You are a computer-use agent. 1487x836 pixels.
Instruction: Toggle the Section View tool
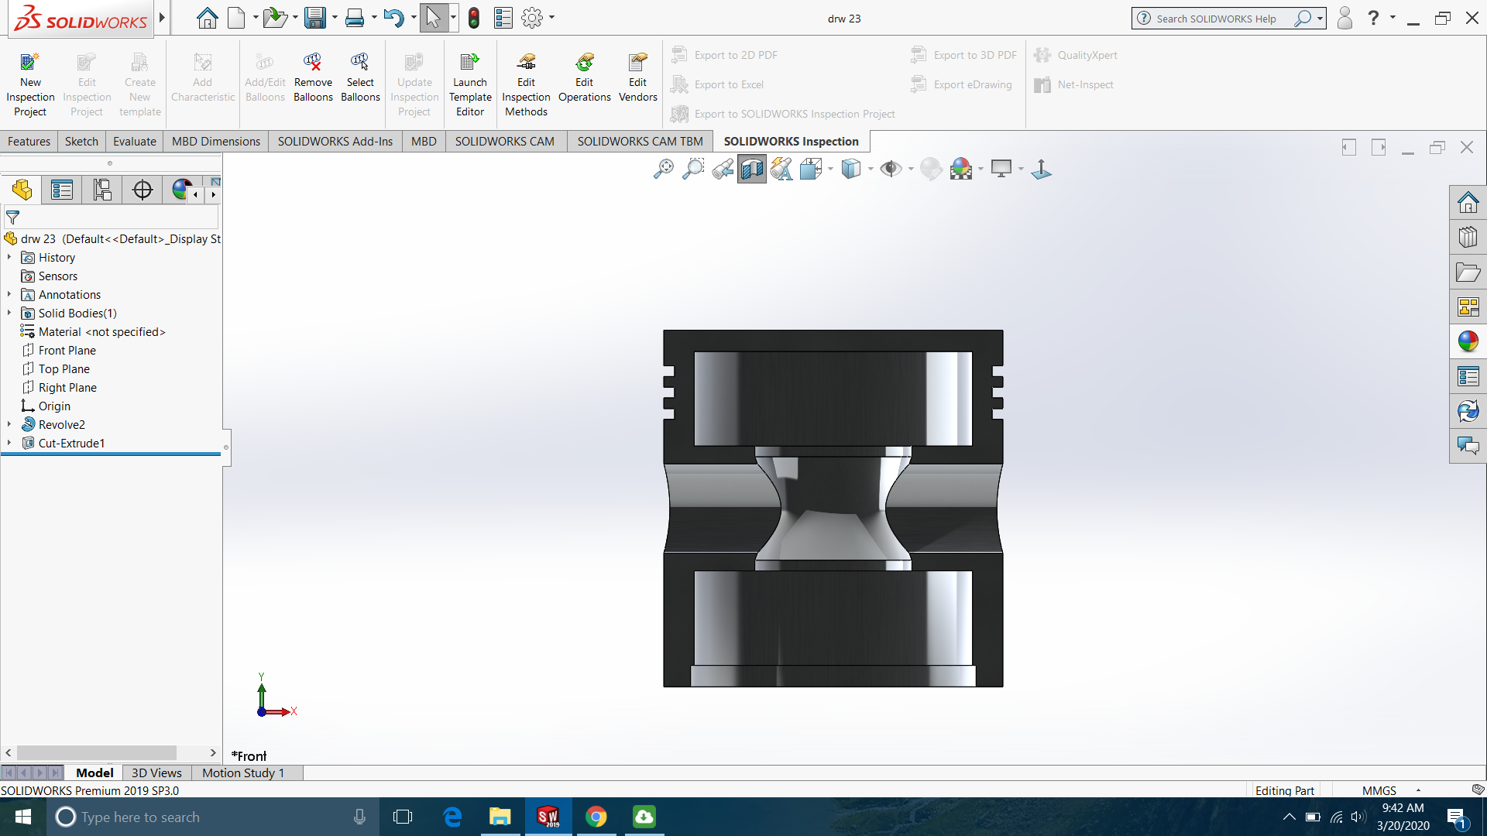click(752, 168)
